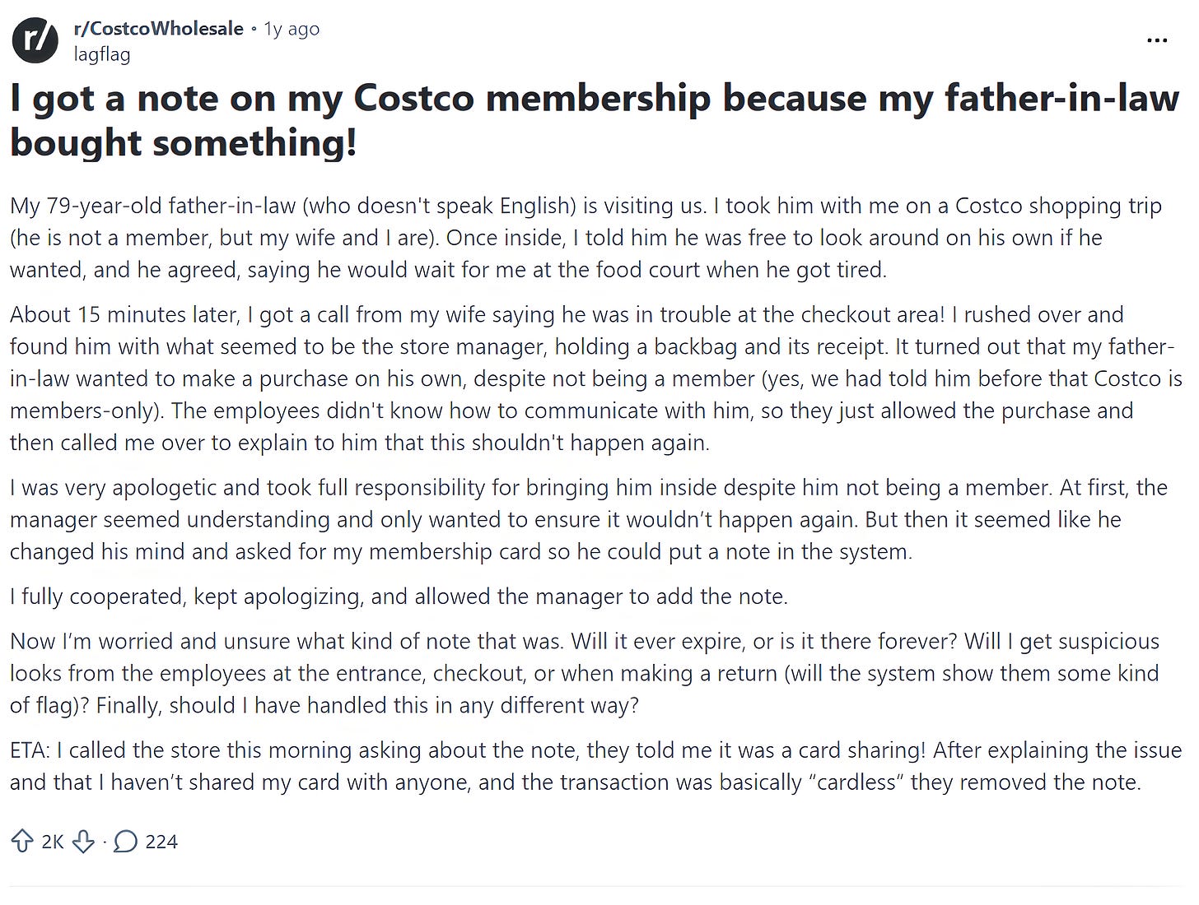Image resolution: width=1199 pixels, height=905 pixels.
Task: Click the line 'I fully cooperated, kept apologizing'
Action: click(x=399, y=596)
